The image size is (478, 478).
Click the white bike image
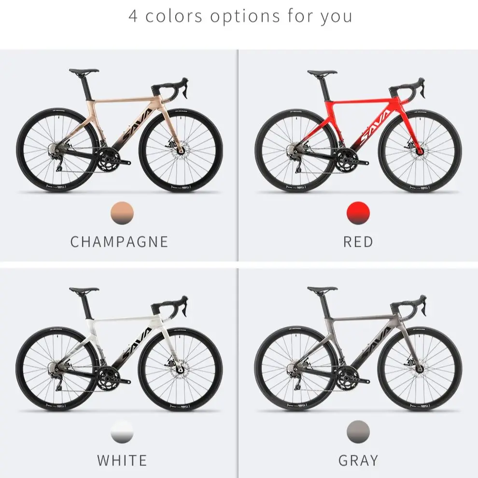(x=119, y=349)
